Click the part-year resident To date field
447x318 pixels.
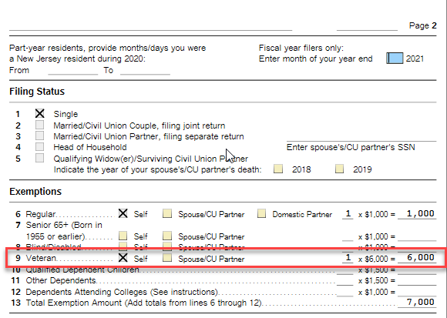(x=146, y=70)
